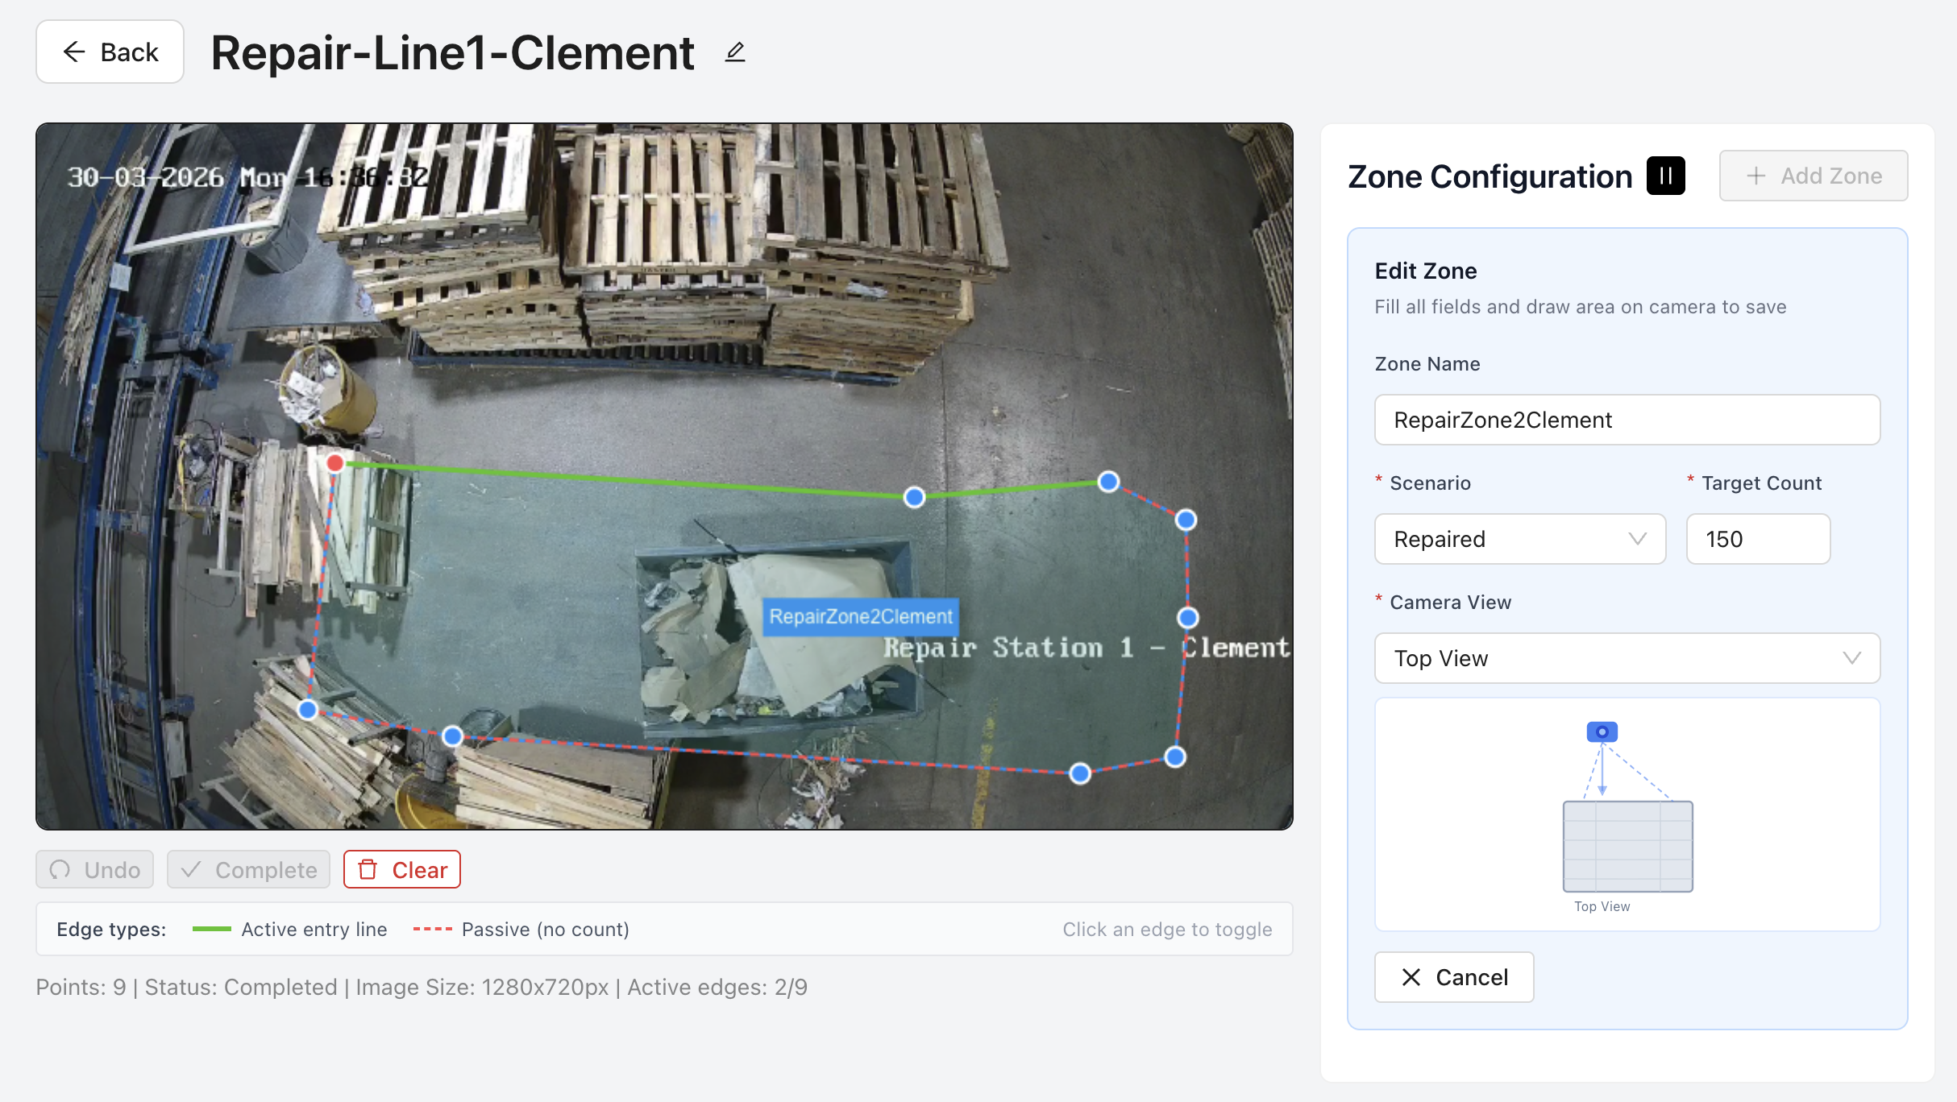The height and width of the screenshot is (1102, 1957).
Task: Toggle the dashed left edge of zone
Action: [322, 586]
